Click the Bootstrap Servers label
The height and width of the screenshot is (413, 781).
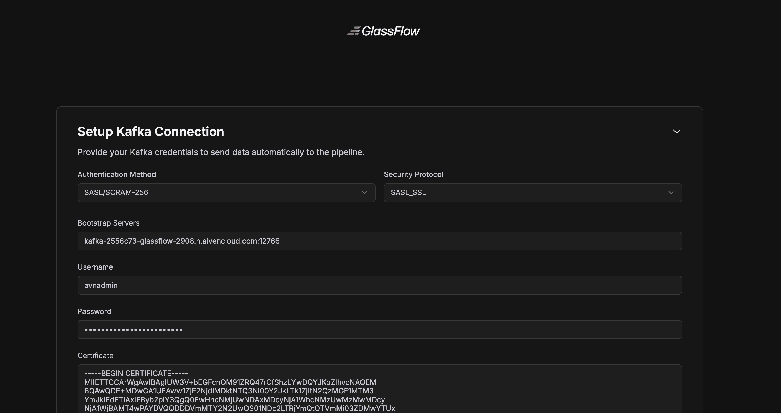click(109, 223)
